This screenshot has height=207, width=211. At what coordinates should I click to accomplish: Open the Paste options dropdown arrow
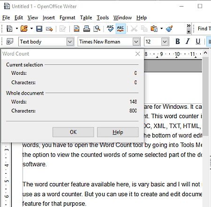click(162, 29)
